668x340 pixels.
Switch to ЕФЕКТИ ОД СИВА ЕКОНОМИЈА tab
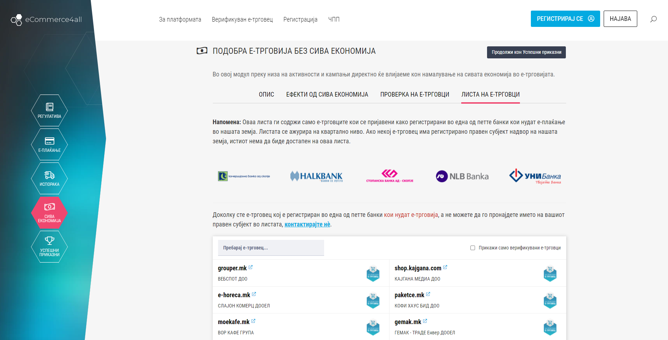tap(327, 94)
